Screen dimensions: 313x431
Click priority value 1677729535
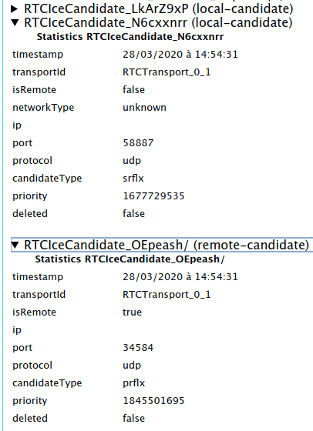[x=153, y=196]
